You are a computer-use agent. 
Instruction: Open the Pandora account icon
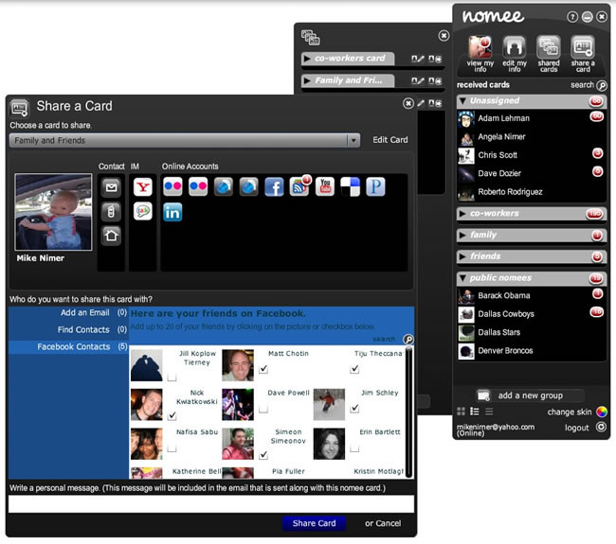pyautogui.click(x=375, y=186)
